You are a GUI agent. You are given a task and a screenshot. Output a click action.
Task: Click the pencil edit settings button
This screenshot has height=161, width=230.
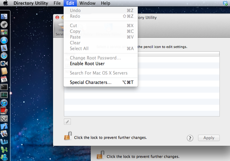point(67,122)
